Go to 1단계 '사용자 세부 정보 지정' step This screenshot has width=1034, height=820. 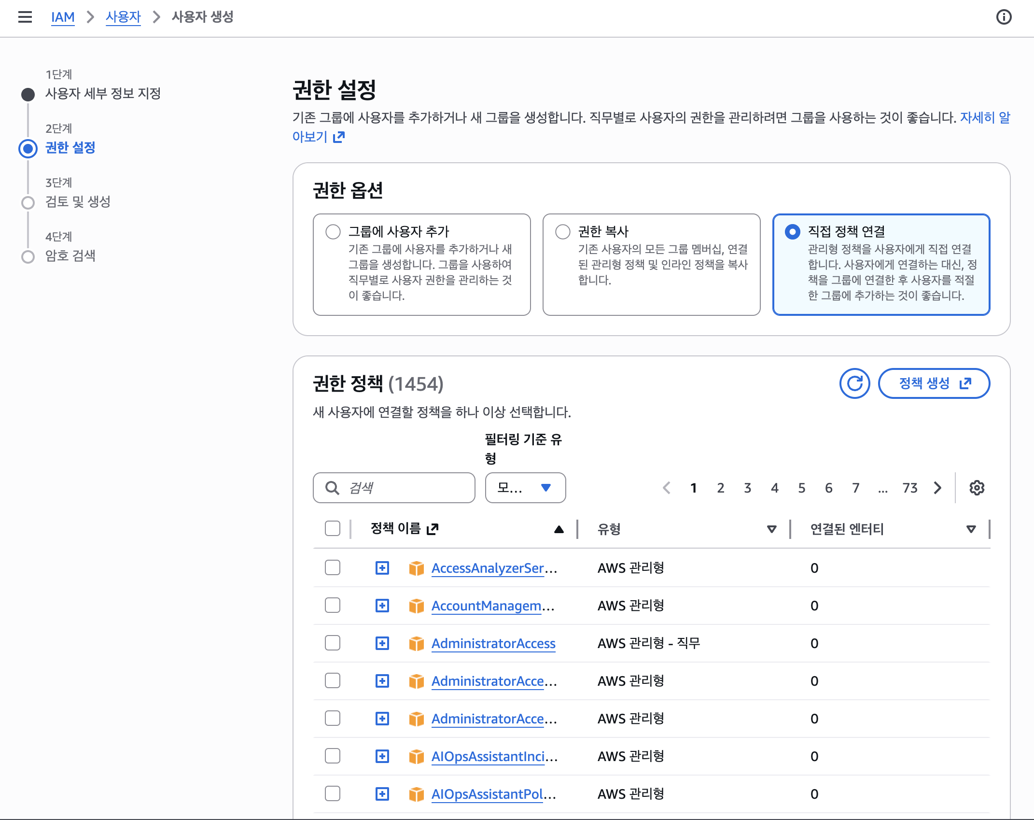click(x=103, y=94)
